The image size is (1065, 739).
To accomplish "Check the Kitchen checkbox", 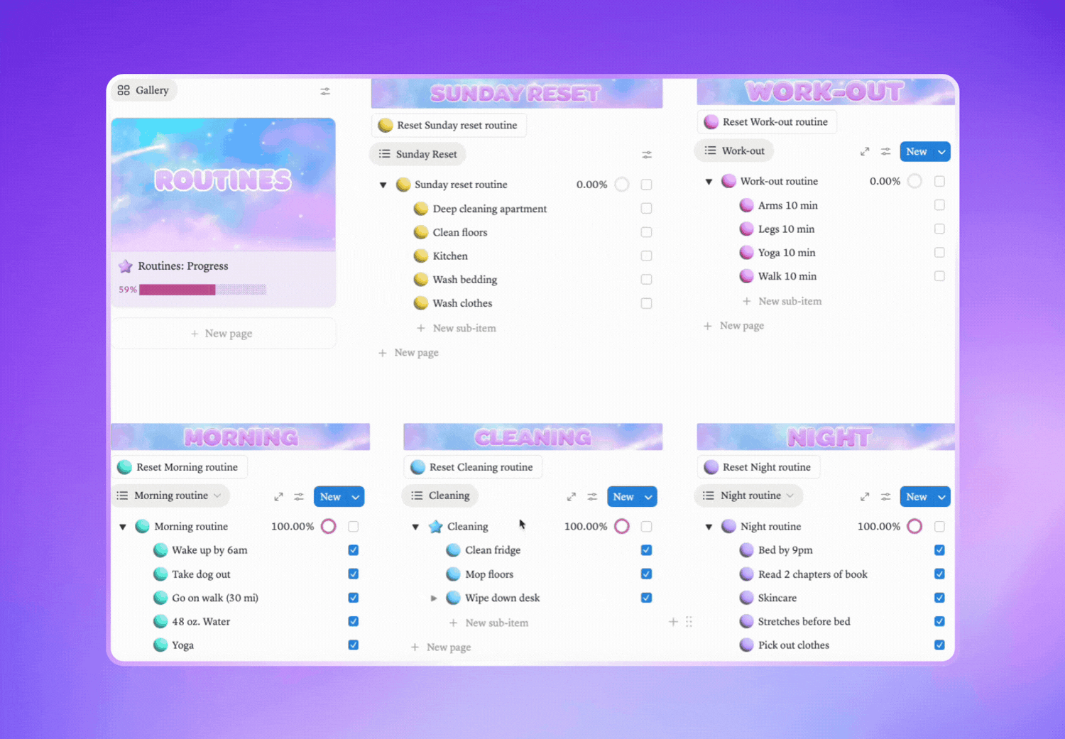I will (x=646, y=256).
